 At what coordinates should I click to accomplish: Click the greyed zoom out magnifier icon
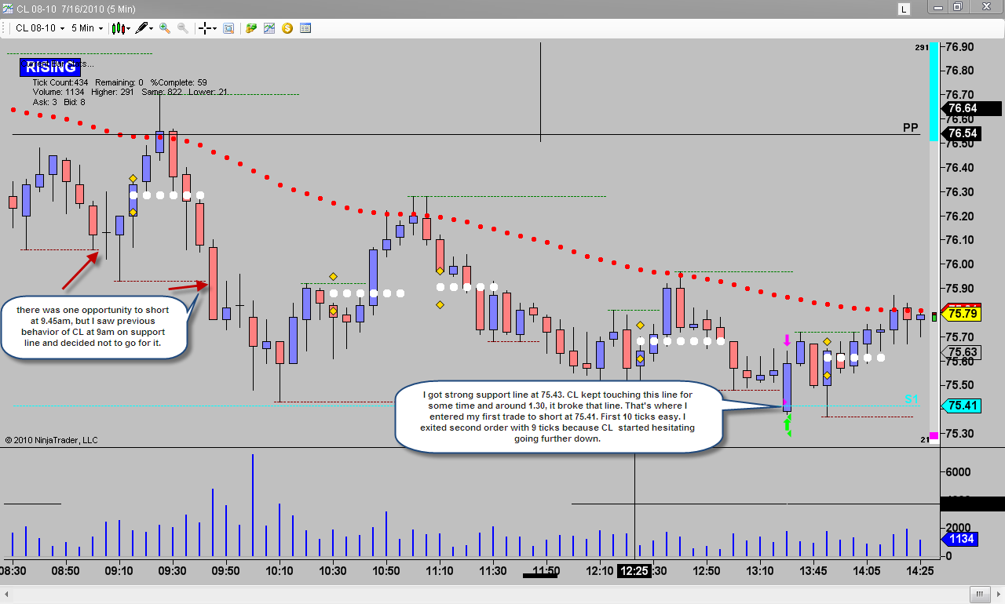183,28
